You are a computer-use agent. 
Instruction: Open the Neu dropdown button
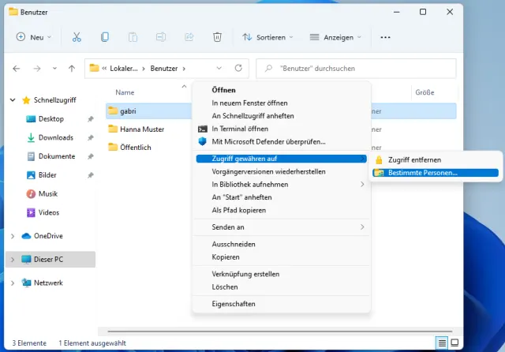click(x=33, y=37)
